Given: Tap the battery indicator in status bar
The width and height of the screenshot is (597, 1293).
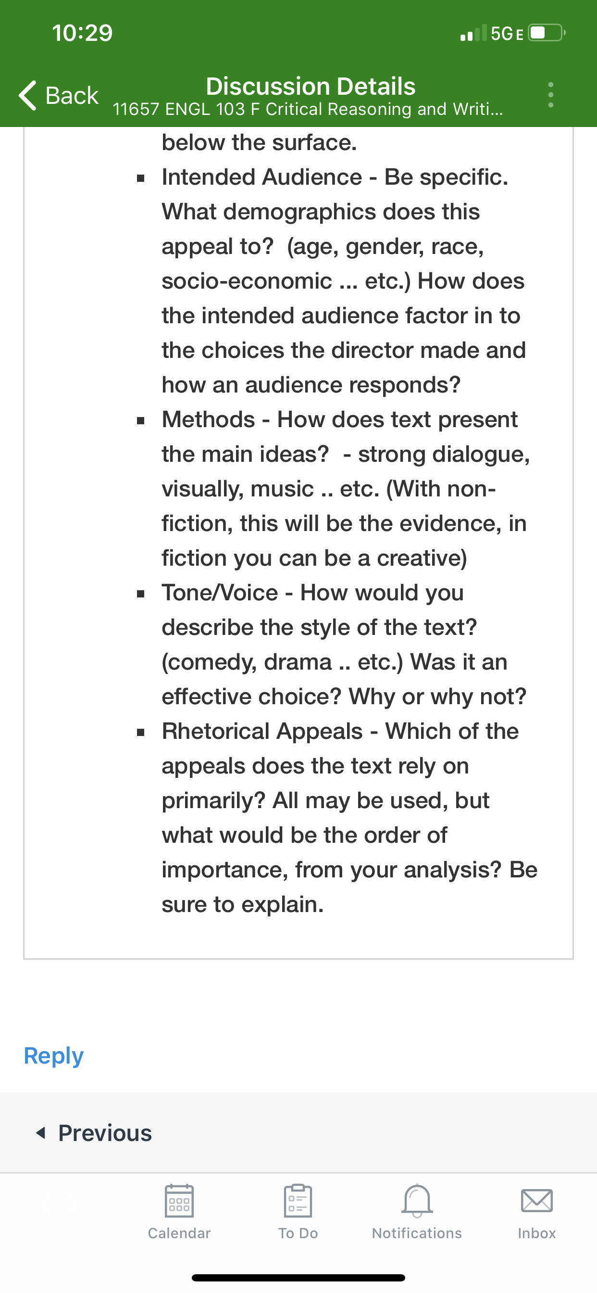Looking at the screenshot, I should coord(547,33).
